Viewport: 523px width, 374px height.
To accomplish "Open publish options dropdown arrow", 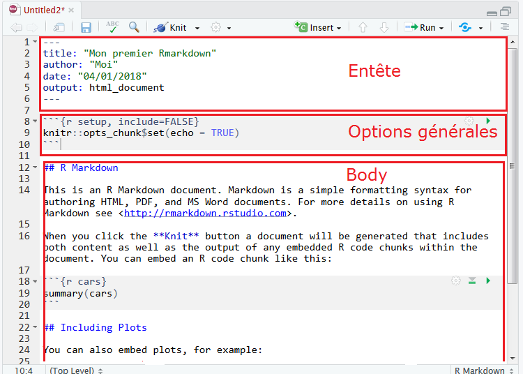I will 480,28.
